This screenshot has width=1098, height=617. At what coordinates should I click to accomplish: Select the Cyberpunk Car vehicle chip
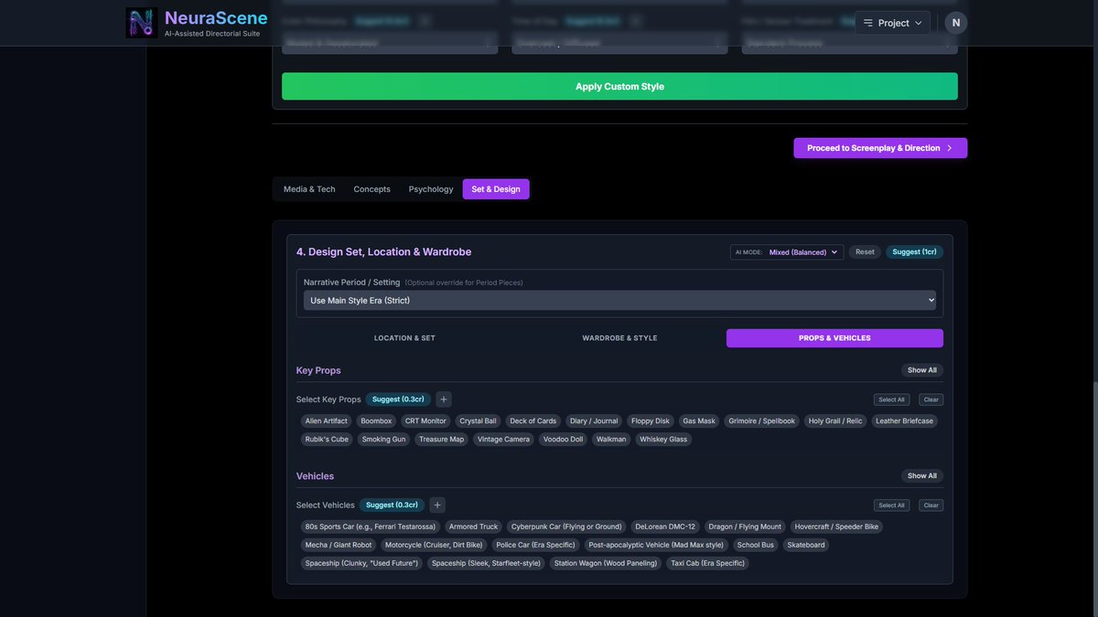(566, 527)
